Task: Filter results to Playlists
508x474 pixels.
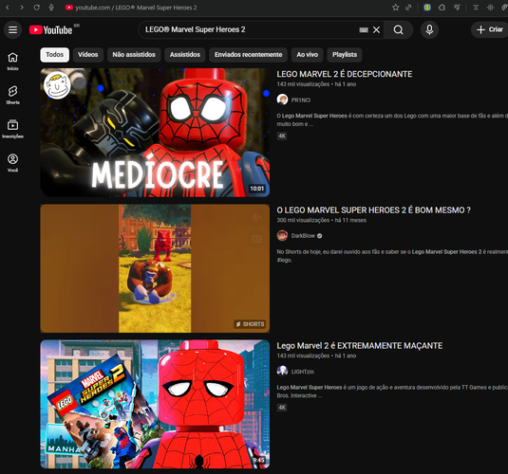Action: click(345, 55)
